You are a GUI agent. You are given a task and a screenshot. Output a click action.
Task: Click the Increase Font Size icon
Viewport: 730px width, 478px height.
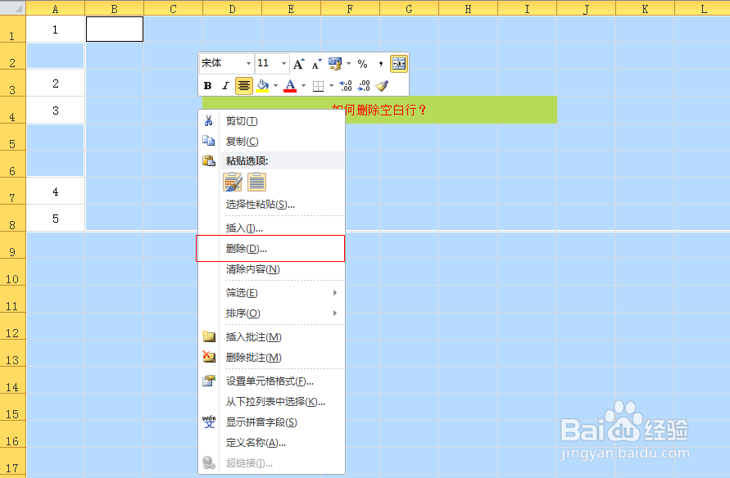299,64
